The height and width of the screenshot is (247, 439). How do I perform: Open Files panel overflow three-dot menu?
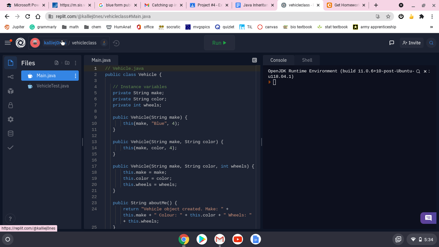(x=76, y=63)
